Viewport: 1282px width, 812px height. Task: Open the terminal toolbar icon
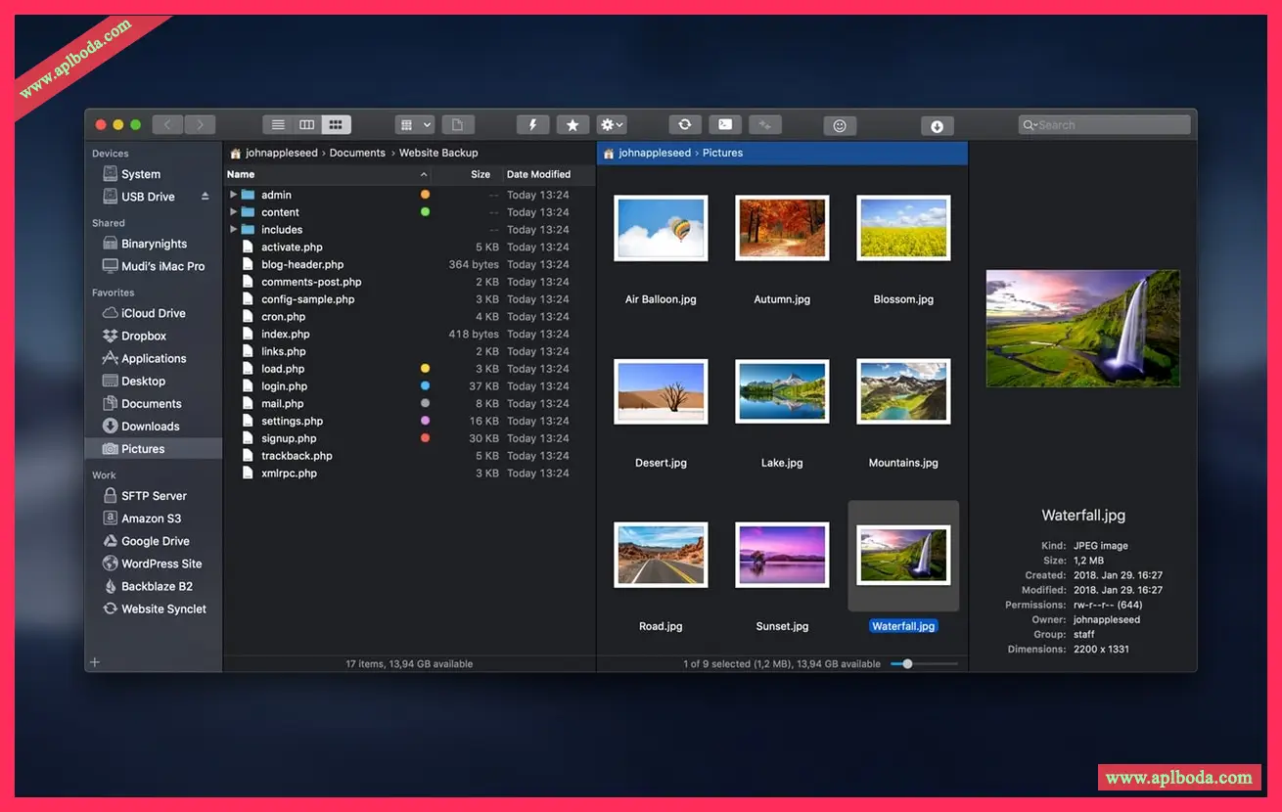(725, 124)
